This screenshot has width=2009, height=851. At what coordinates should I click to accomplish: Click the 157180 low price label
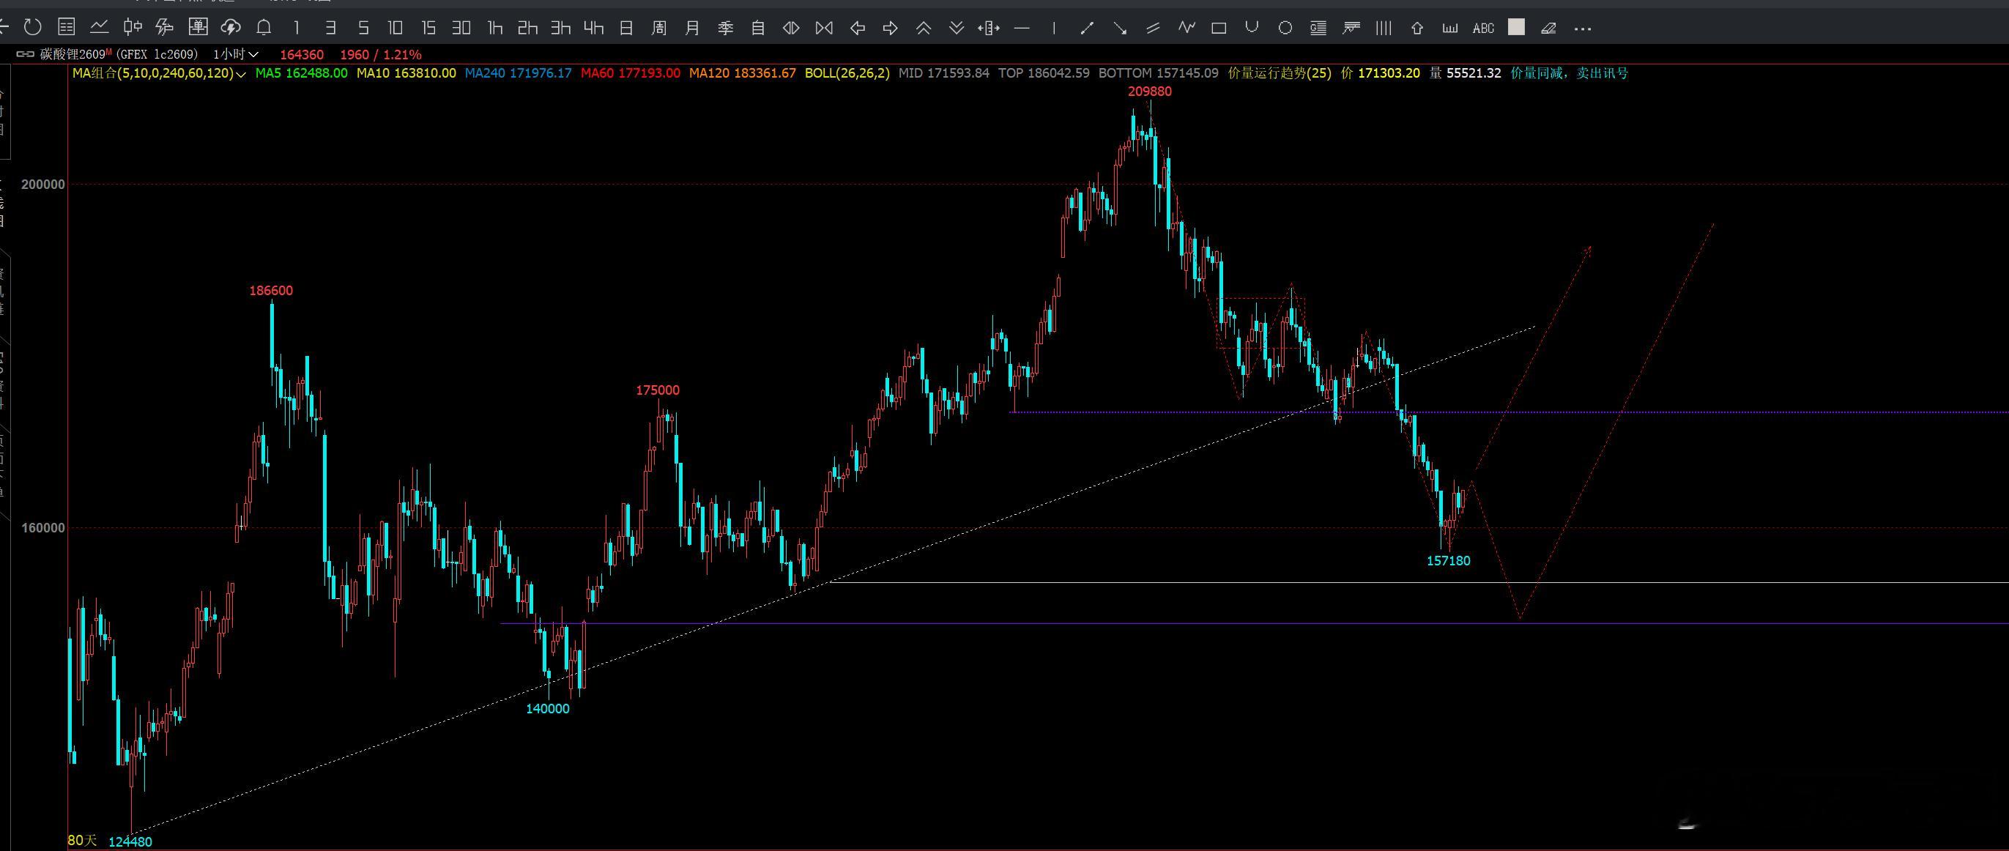(x=1448, y=561)
